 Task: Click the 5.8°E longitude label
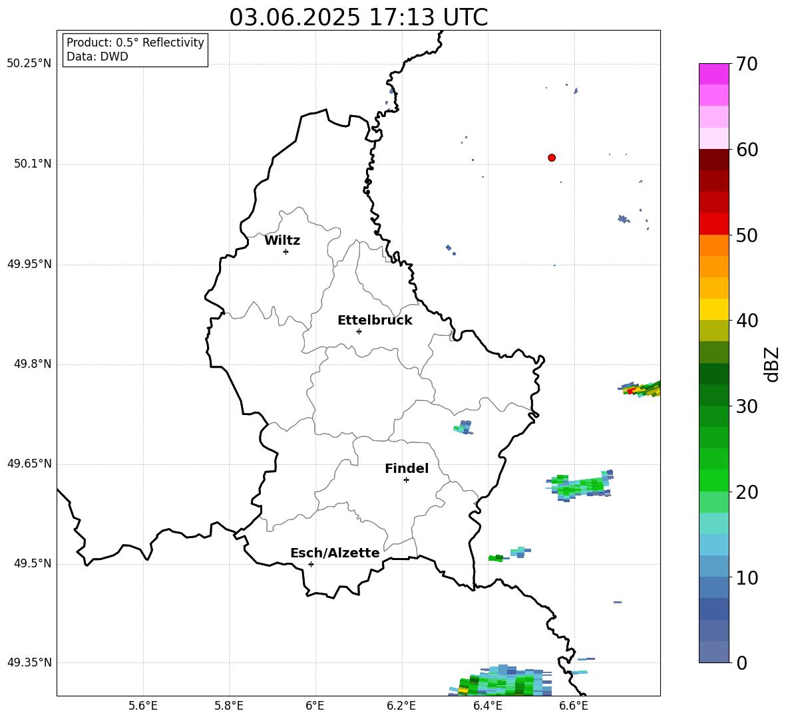pos(229,706)
